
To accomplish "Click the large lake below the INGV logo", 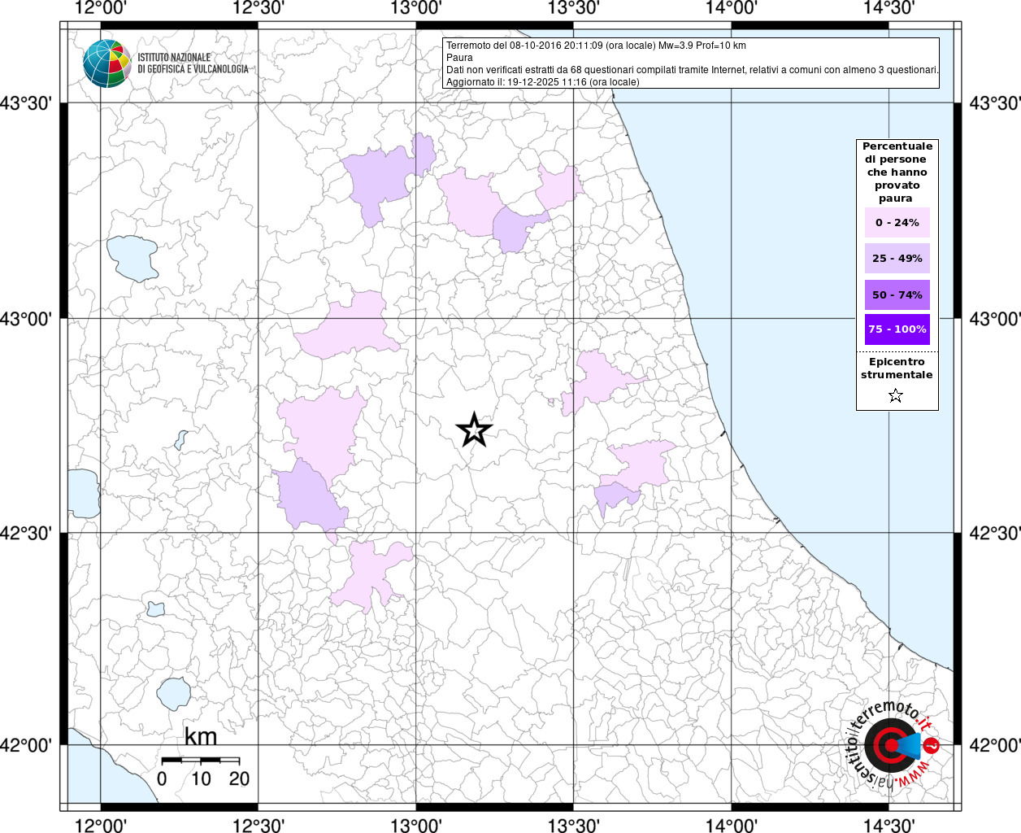I will click(x=133, y=257).
